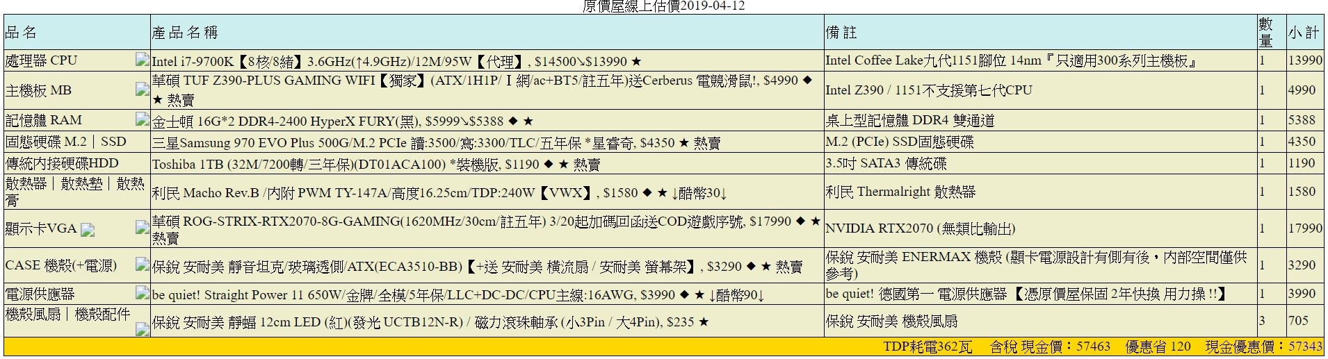Click the 產品名稱 column header
Screen dimensions: 1328x359
[x=487, y=32]
